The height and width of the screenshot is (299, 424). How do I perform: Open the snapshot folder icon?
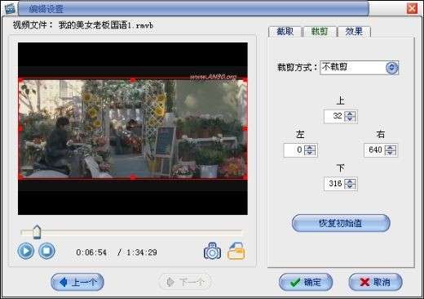pos(236,251)
